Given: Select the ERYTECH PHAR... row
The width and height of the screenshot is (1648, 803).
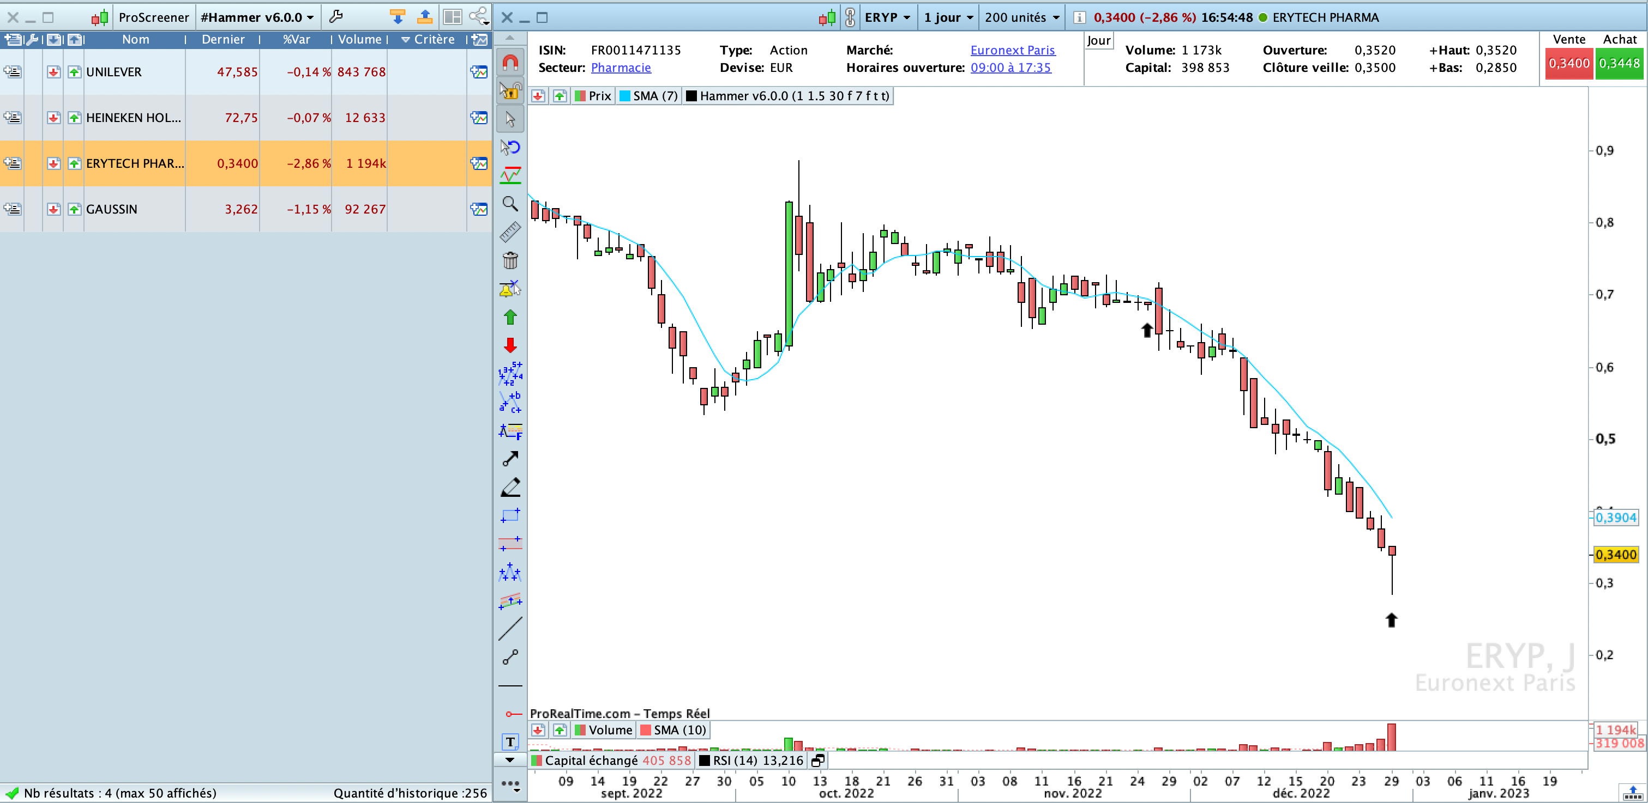Looking at the screenshot, I should (245, 163).
